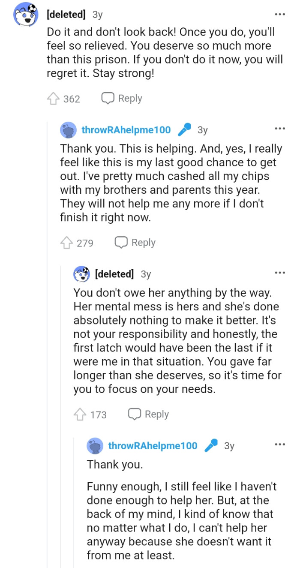Click the avatar next to throwRAhelpme100's first reply

pos(66,129)
